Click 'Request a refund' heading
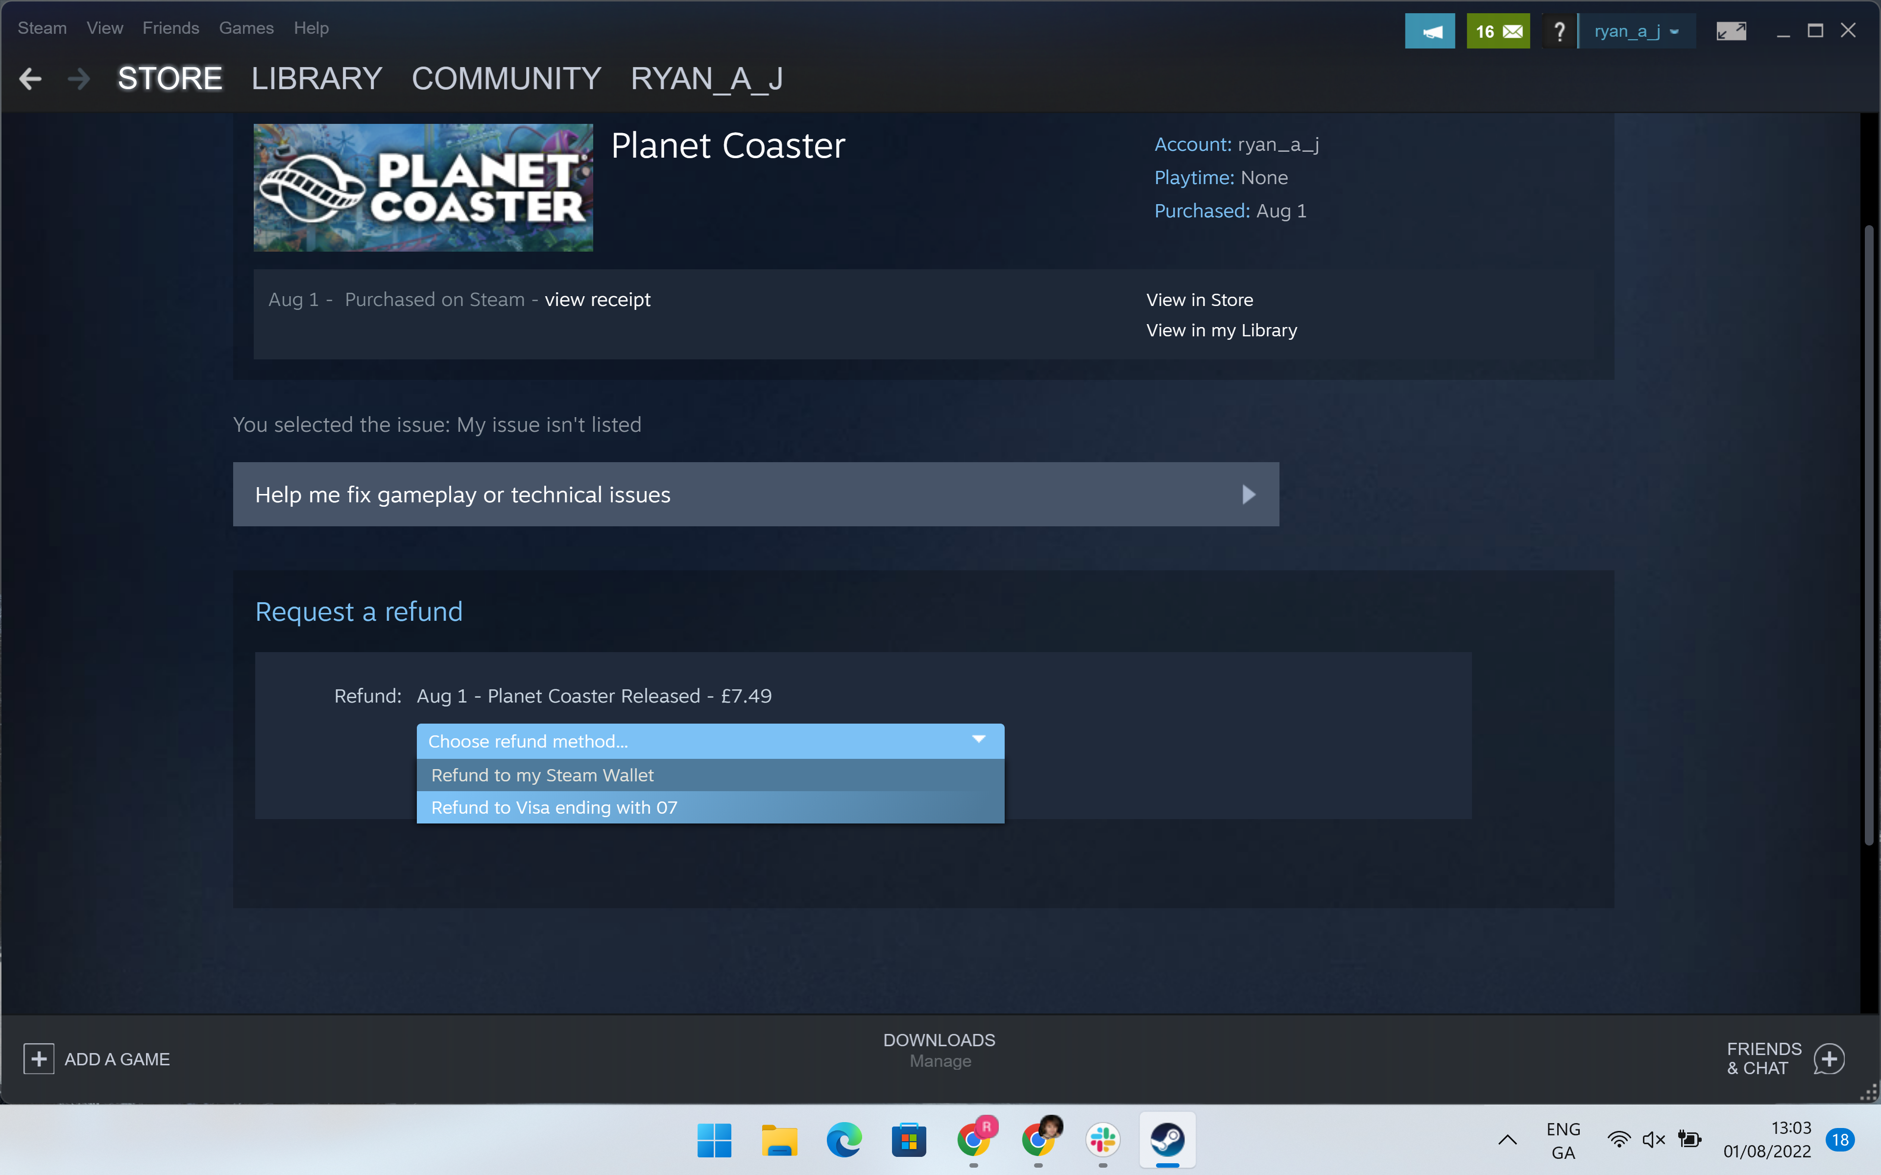This screenshot has height=1175, width=1881. tap(359, 611)
